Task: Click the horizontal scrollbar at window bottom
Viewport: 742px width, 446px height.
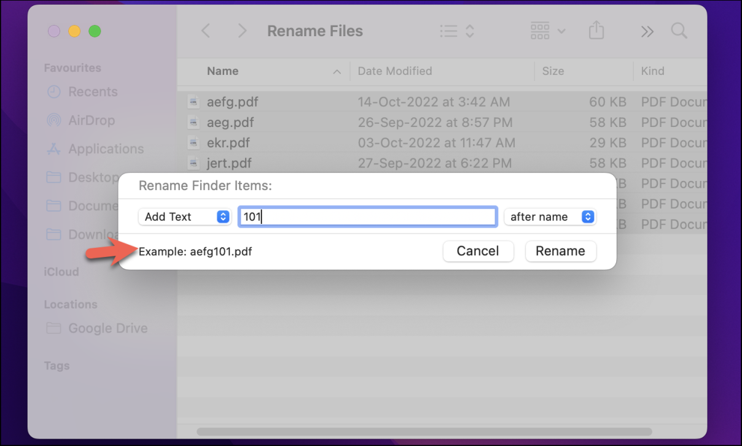Action: click(424, 431)
